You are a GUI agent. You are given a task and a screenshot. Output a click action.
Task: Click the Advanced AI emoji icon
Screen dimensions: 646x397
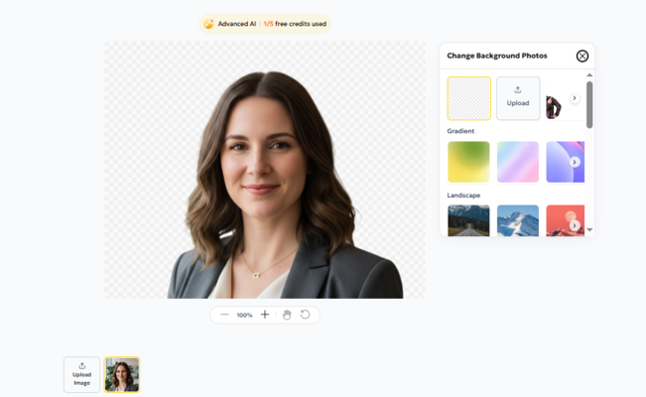pyautogui.click(x=208, y=24)
